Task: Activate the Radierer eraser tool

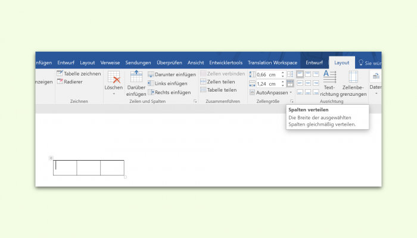Action: [x=70, y=82]
